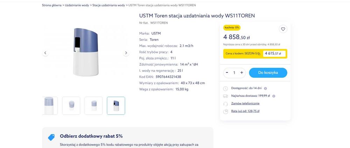Click info icon beside Najtańsza dostawa
Viewport: 350px width, 148px height.
(274, 96)
